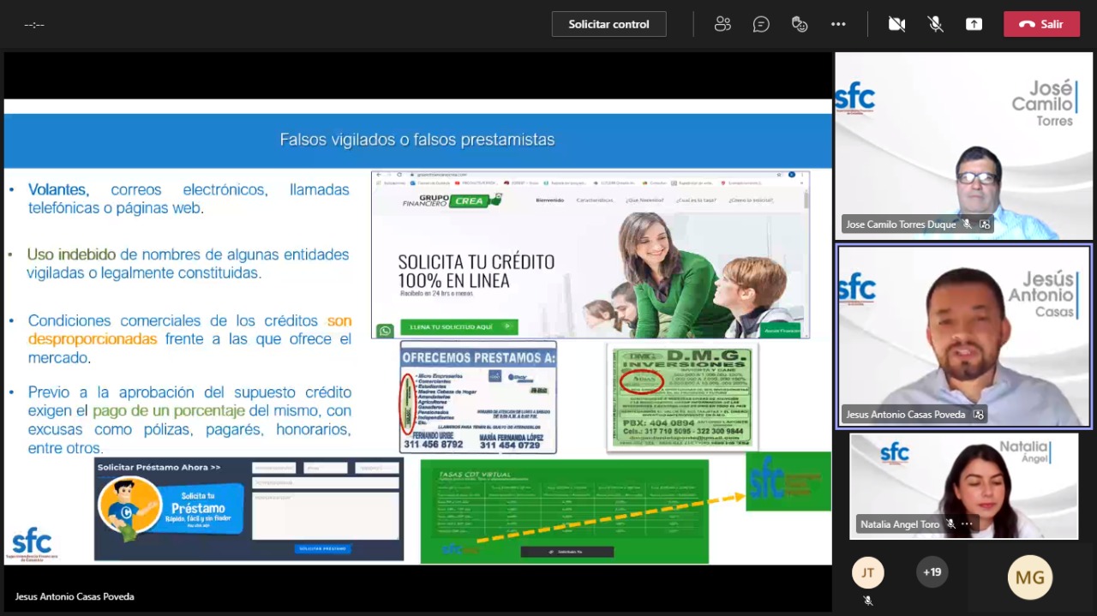This screenshot has height=616, width=1097.
Task: Show the participants panel
Action: coord(722,24)
